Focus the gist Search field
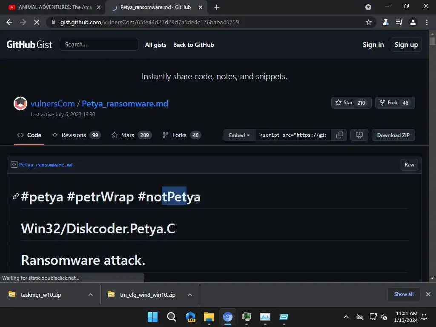The height and width of the screenshot is (327, 436). click(99, 44)
